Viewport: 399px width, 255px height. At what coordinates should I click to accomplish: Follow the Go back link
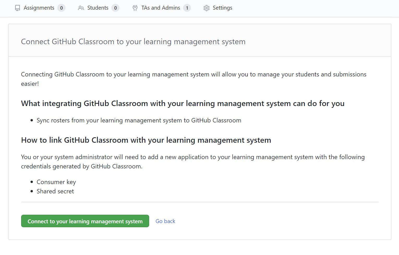tap(165, 221)
